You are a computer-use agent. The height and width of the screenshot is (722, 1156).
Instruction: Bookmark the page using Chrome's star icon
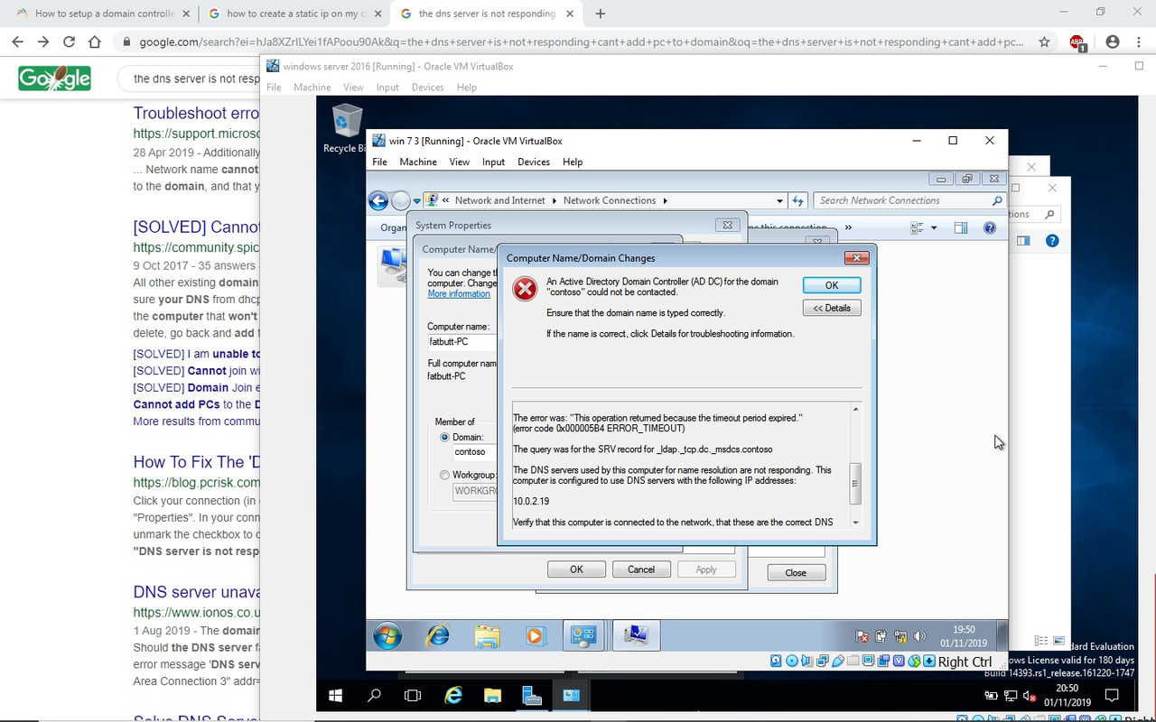pos(1043,42)
